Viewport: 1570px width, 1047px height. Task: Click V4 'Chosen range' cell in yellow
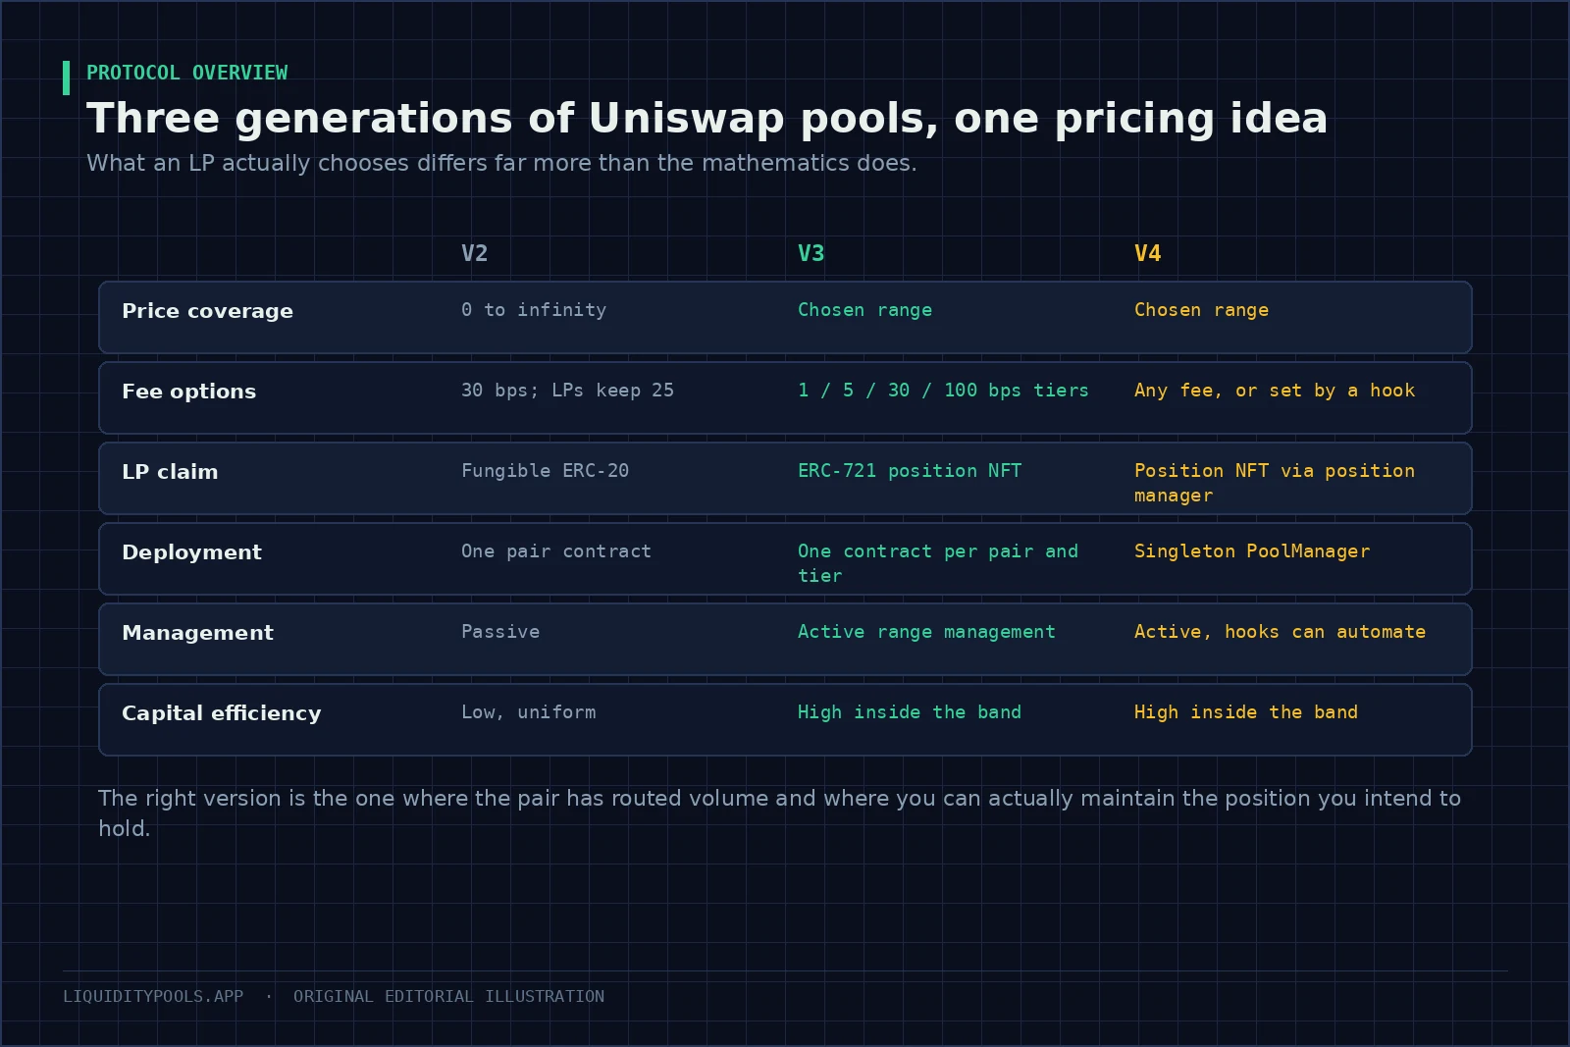coord(1202,310)
